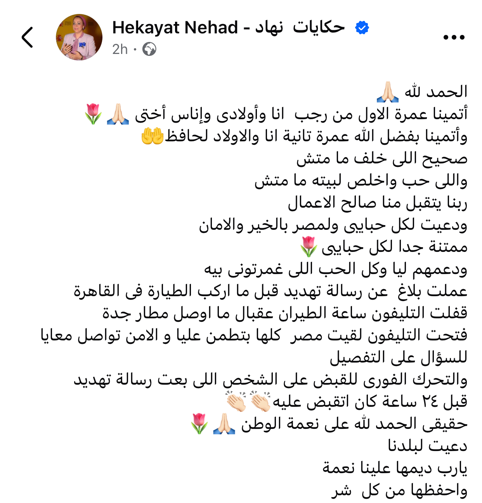482x503 pixels.
Task: Click the tulip emoji beside ممتنة جدا لكل حبايبى
Action: (x=309, y=247)
